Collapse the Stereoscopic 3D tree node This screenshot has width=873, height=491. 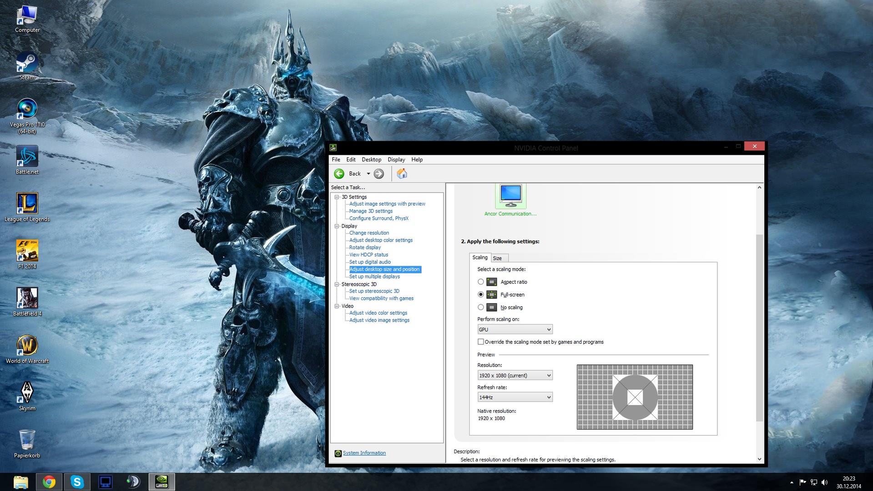337,284
